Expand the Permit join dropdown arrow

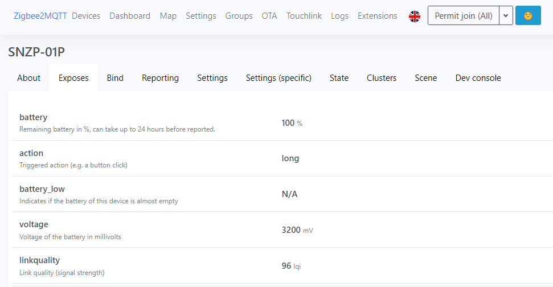[x=506, y=16]
